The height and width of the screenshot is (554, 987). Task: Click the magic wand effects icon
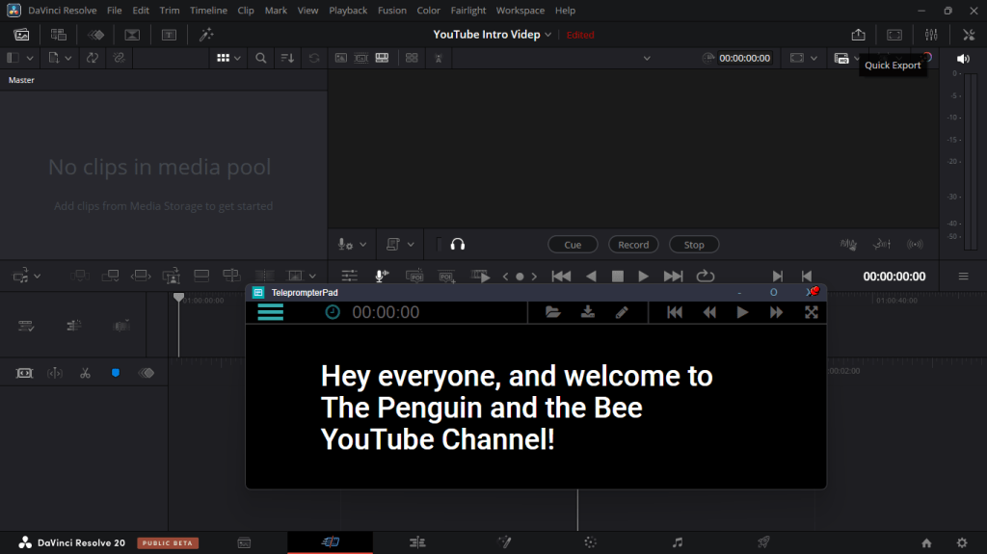tap(206, 35)
